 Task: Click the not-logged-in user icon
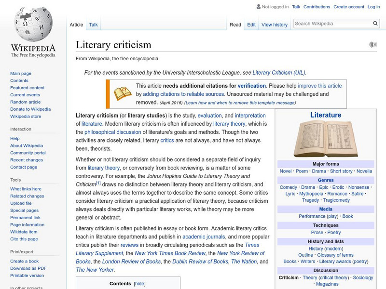tap(258, 7)
